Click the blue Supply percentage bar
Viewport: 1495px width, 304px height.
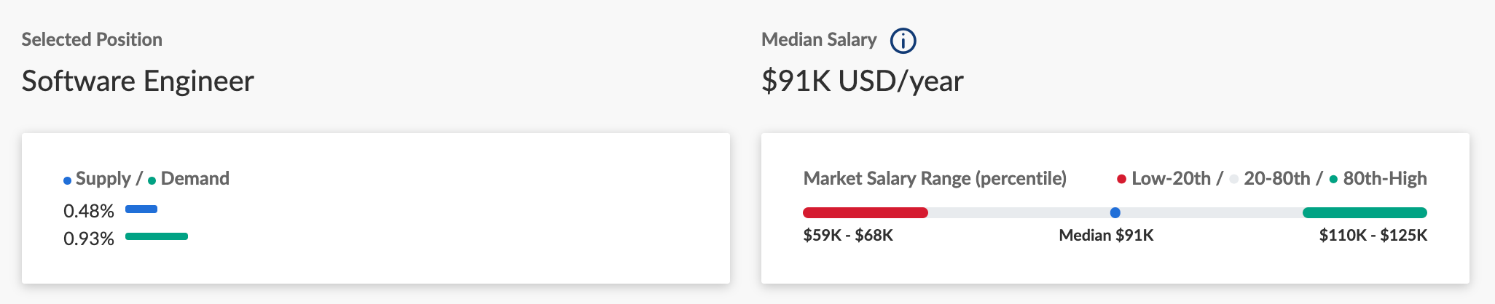pyautogui.click(x=141, y=209)
